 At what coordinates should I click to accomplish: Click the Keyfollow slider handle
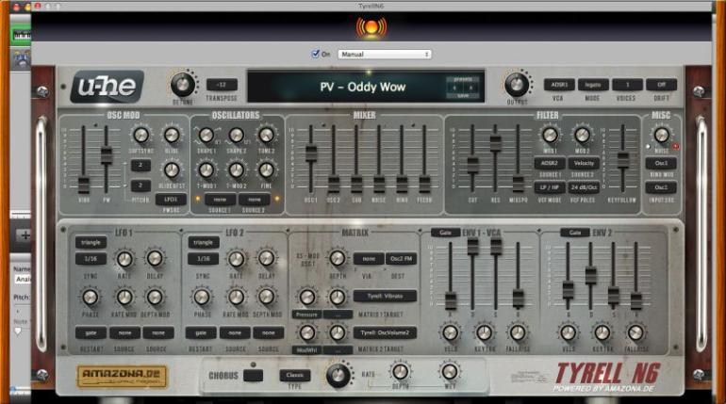(x=623, y=160)
